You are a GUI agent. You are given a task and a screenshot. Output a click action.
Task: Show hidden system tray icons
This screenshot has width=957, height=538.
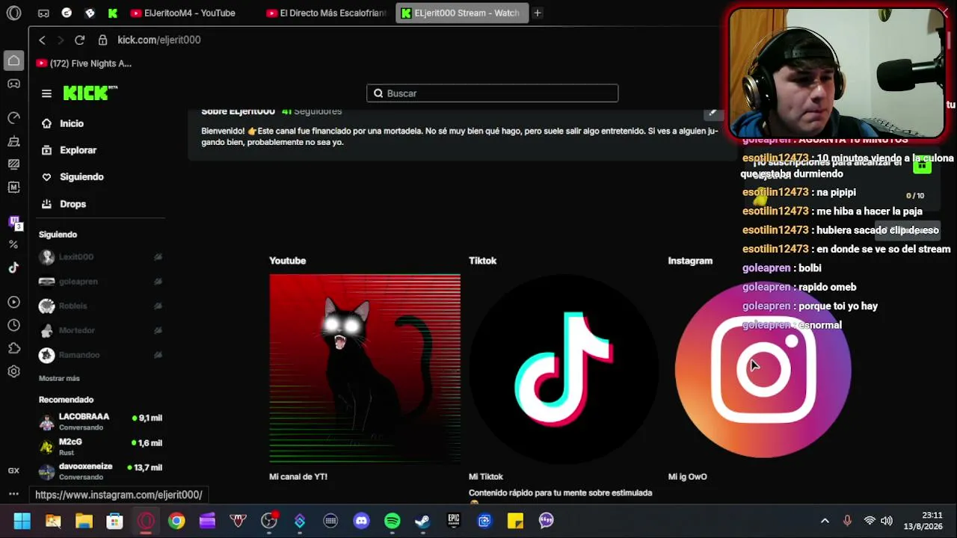tap(825, 521)
